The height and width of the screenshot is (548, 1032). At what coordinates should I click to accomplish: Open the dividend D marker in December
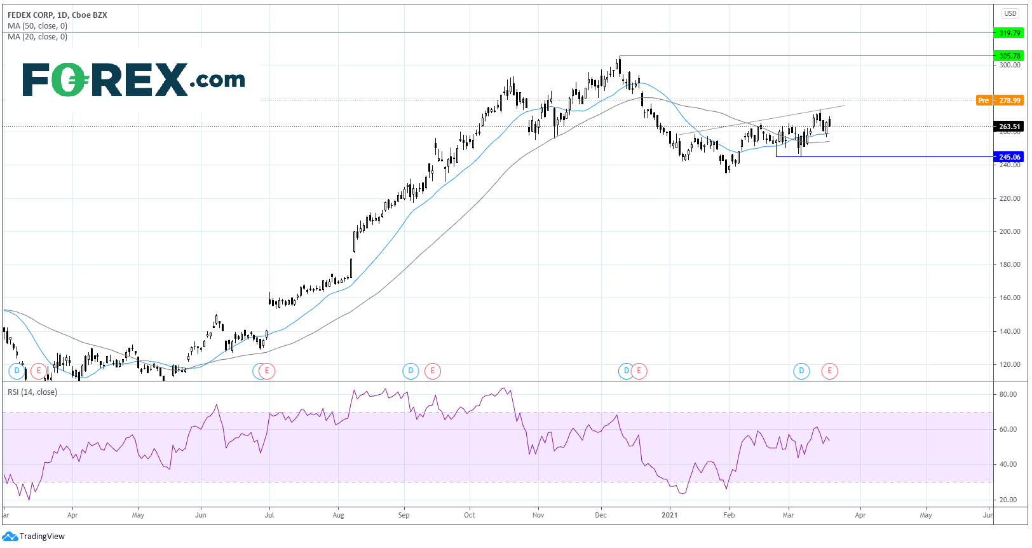pos(626,371)
